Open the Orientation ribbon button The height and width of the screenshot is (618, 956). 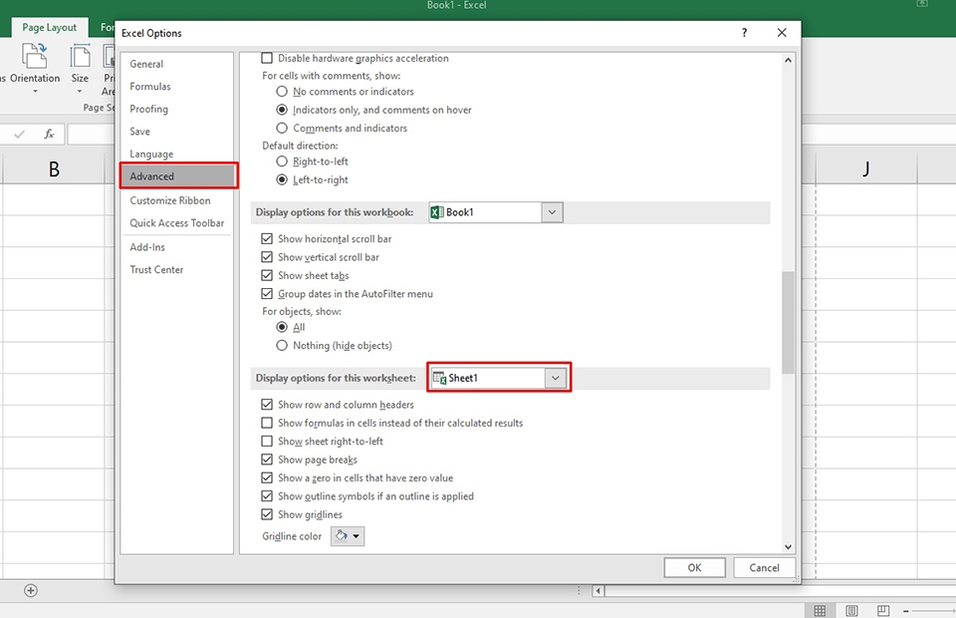pyautogui.click(x=34, y=67)
